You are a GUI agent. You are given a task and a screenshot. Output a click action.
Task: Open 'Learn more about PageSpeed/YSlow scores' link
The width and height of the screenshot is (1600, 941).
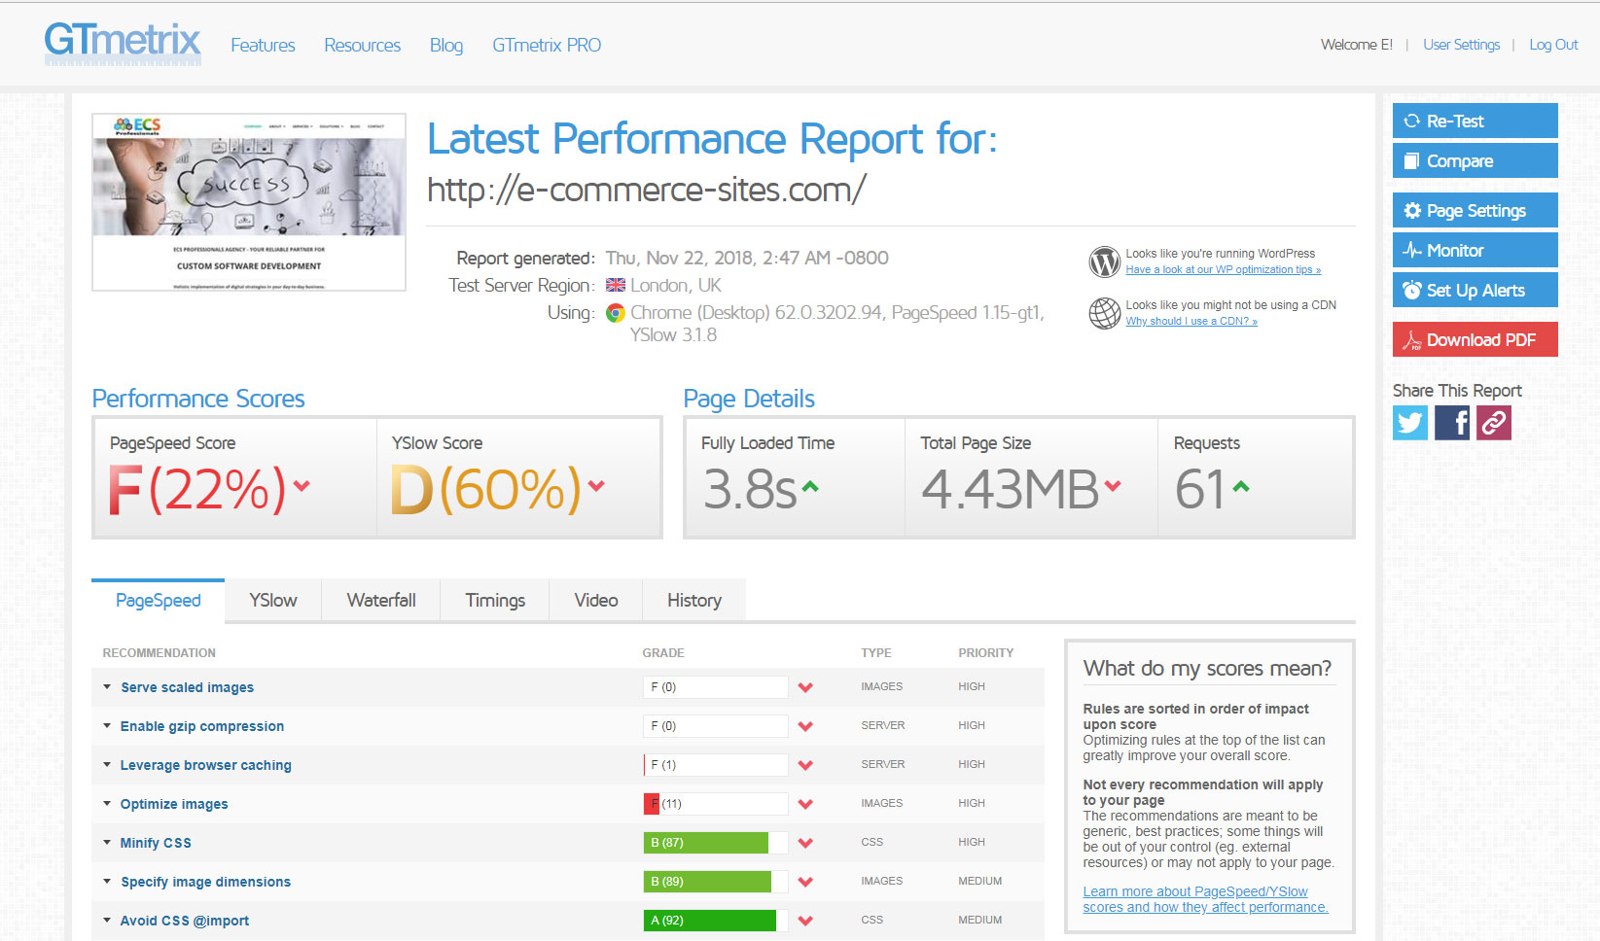tap(1205, 899)
